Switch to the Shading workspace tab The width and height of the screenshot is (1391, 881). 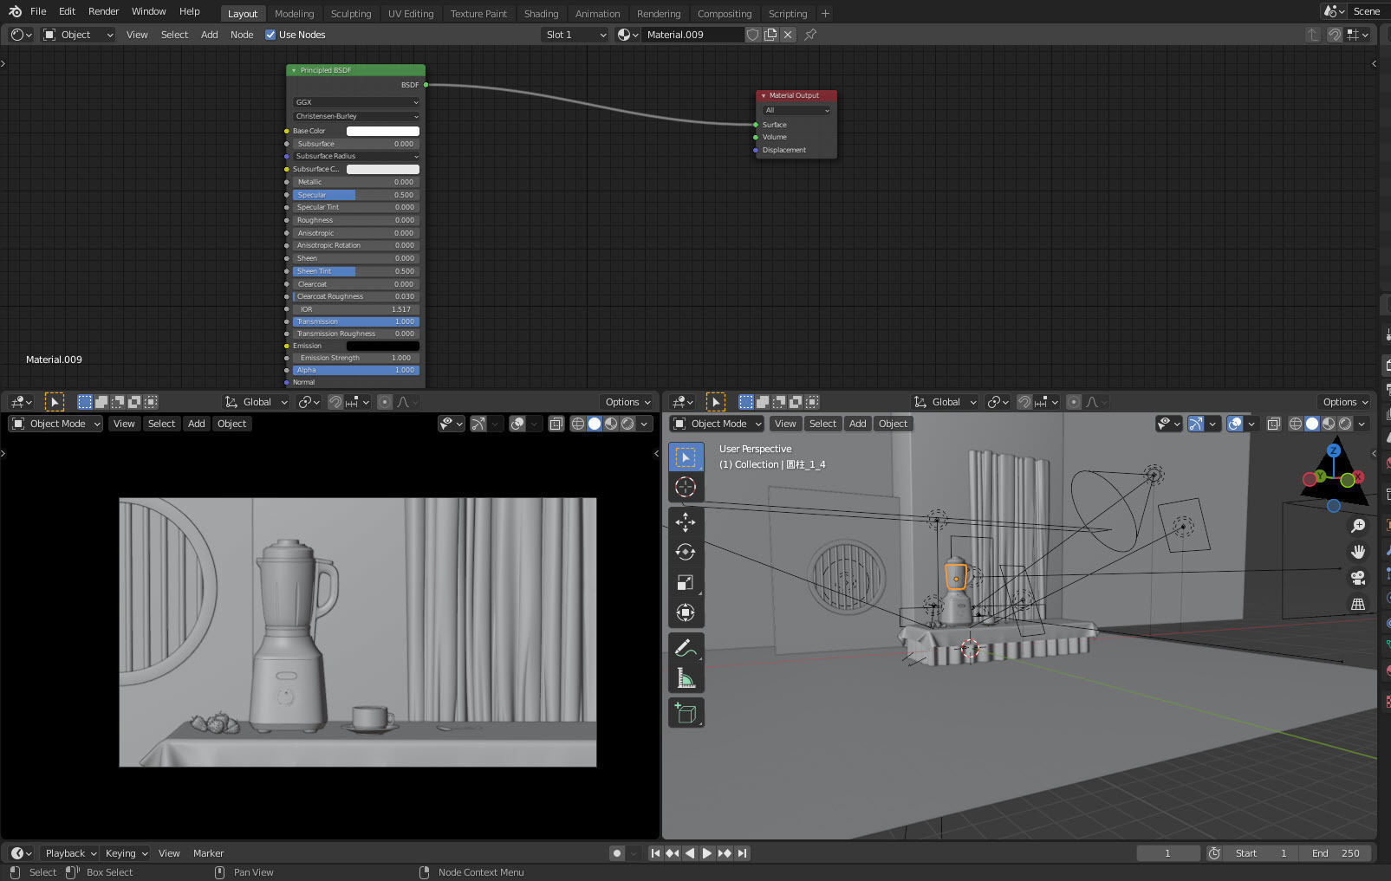click(x=541, y=14)
